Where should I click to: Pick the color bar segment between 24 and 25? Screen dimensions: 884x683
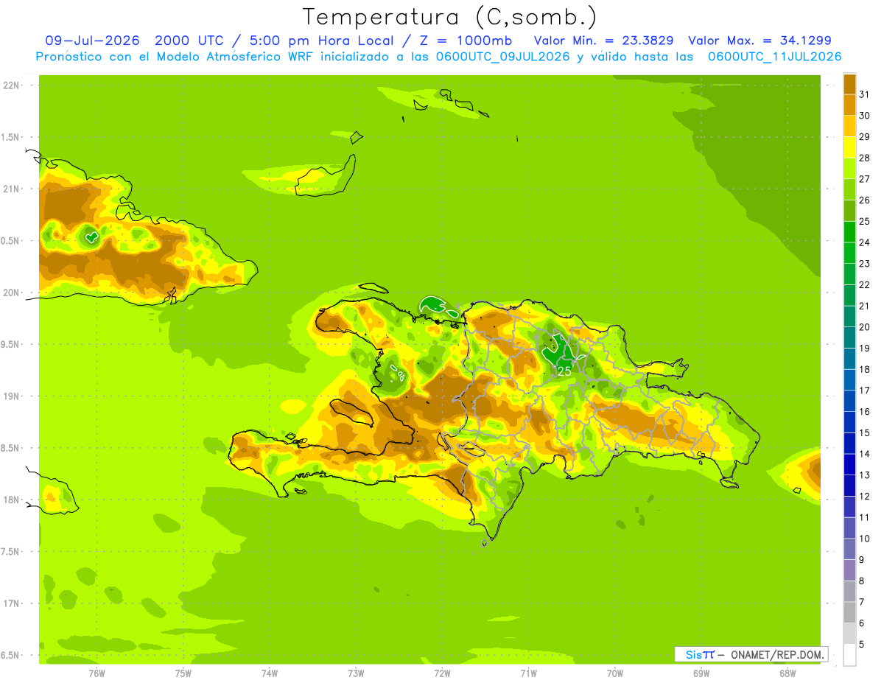tap(849, 232)
